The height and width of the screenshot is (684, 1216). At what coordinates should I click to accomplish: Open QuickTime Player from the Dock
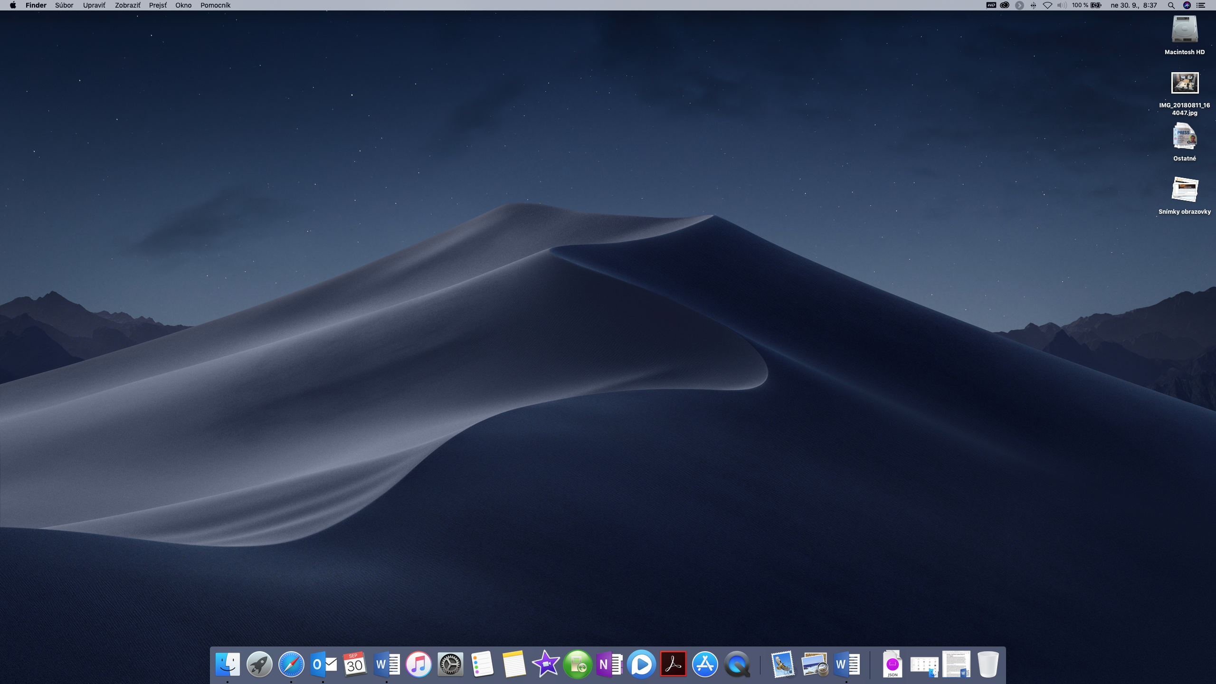pos(737,664)
